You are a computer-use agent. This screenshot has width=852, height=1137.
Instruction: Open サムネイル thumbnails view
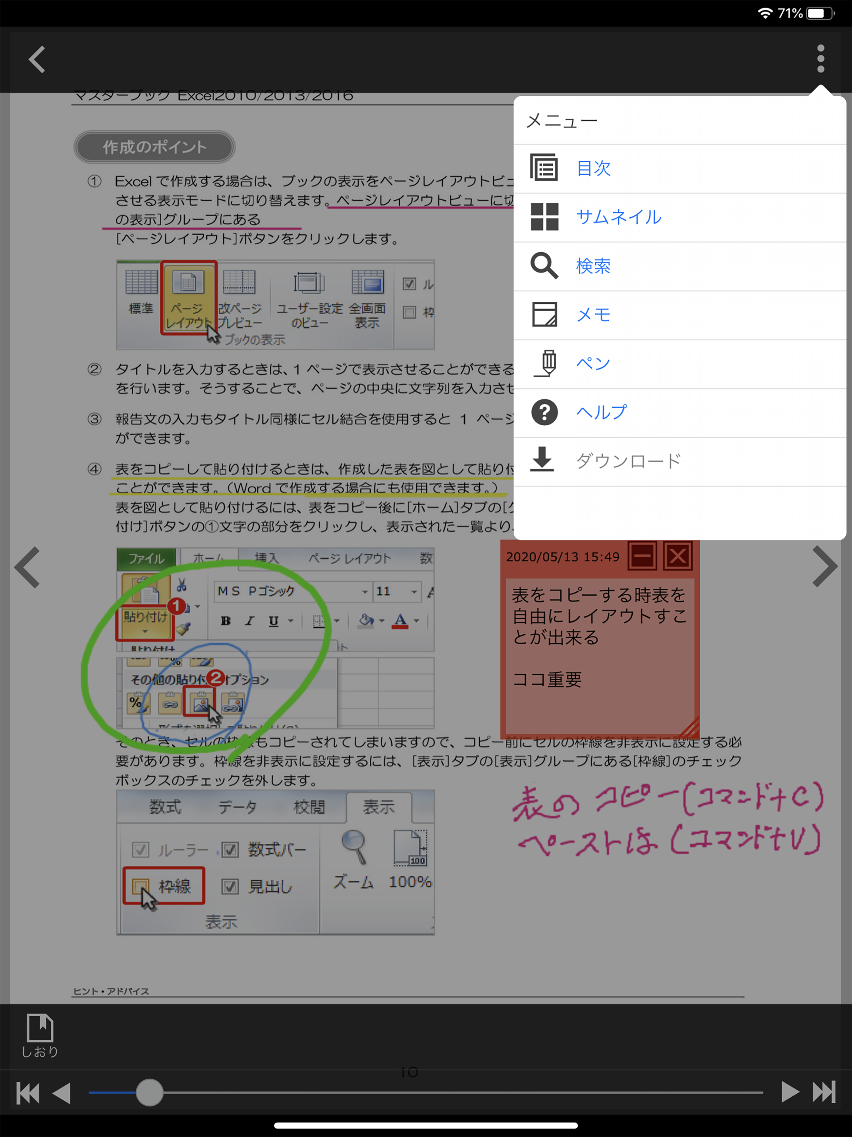pos(680,217)
